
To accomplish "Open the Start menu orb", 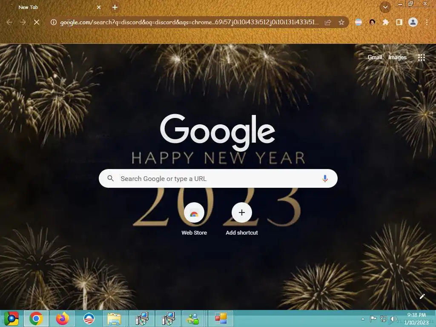I will click(11, 318).
